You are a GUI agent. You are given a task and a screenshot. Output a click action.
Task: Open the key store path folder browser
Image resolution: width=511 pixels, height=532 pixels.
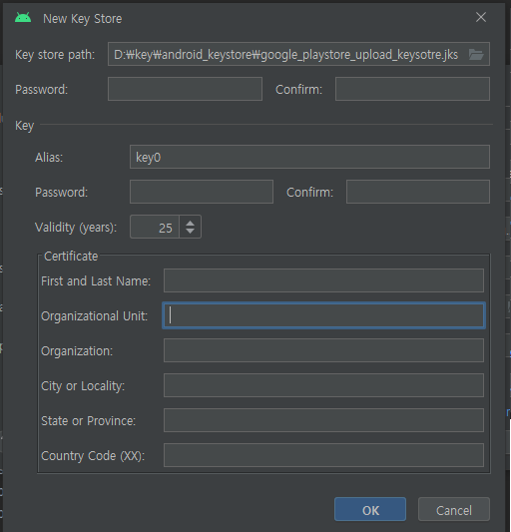[476, 54]
